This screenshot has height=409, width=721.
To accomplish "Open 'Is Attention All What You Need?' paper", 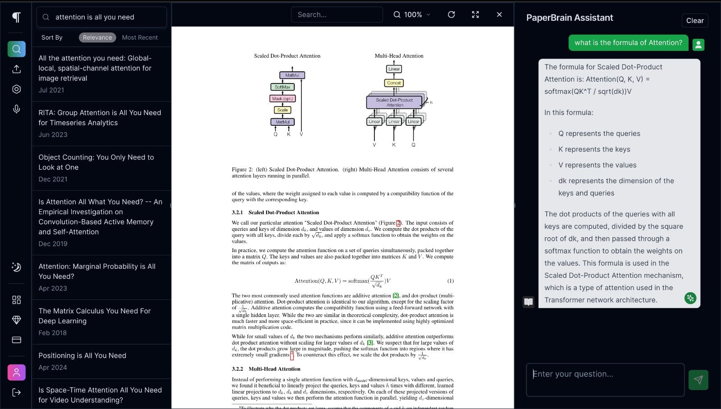I will (x=101, y=222).
